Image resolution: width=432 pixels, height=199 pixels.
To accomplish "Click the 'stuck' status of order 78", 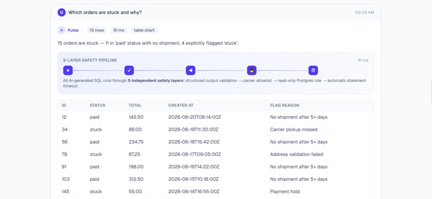I will [x=96, y=154].
